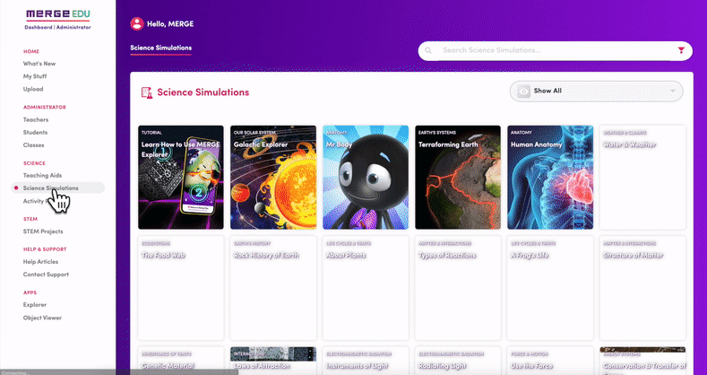Select Science Simulations in sidebar
This screenshot has height=375, width=707.
(x=57, y=187)
